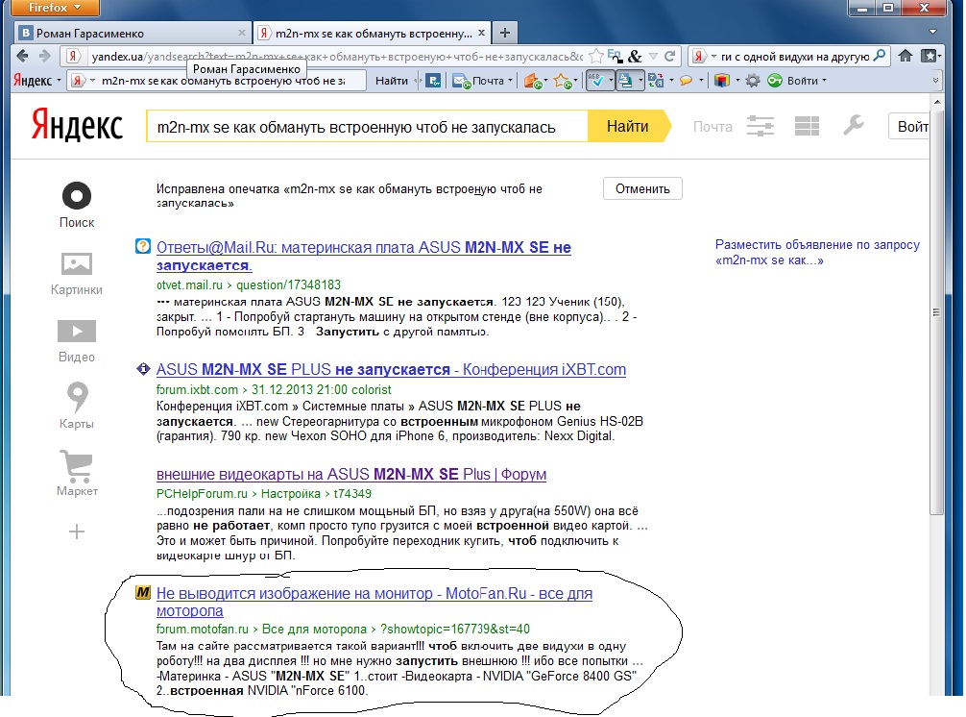
Task: Open the Почта link in Yandex header
Action: [x=712, y=126]
